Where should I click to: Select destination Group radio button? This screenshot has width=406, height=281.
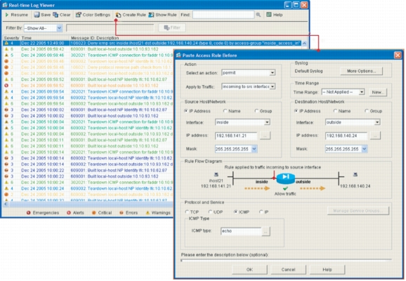point(367,111)
